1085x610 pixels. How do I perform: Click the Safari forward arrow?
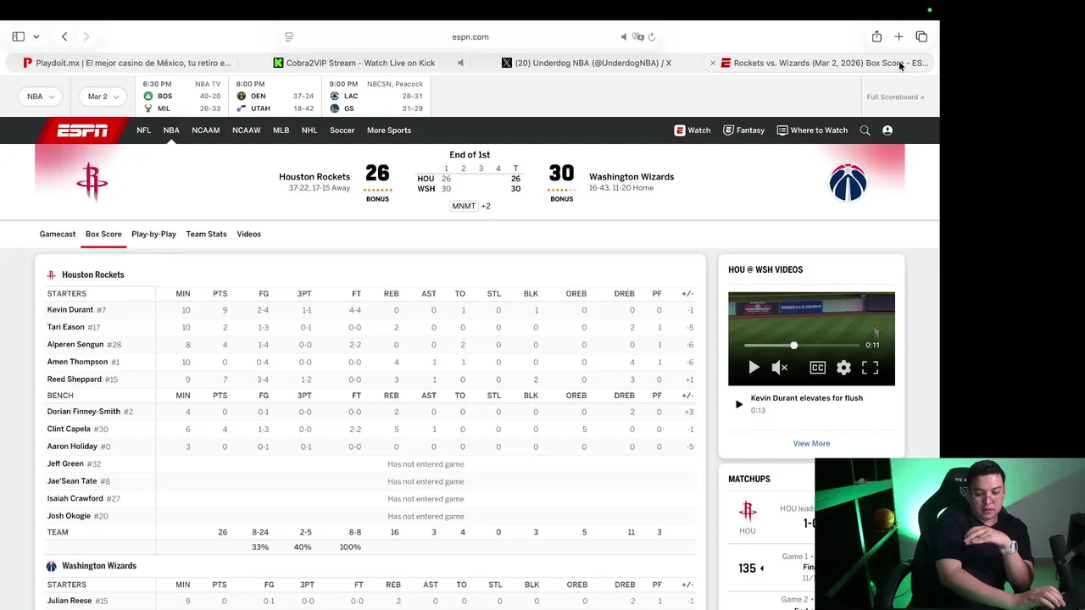point(86,36)
